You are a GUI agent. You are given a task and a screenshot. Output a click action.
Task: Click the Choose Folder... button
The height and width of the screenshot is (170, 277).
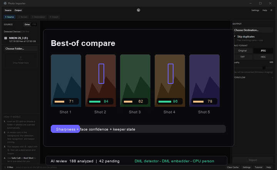click(21, 49)
